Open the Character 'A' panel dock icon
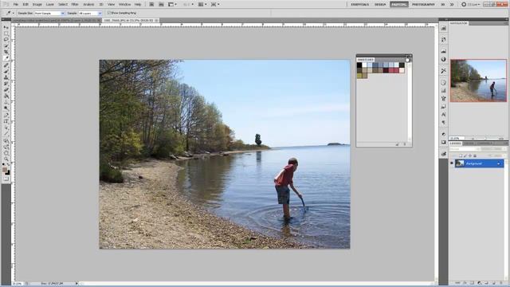 point(443,115)
